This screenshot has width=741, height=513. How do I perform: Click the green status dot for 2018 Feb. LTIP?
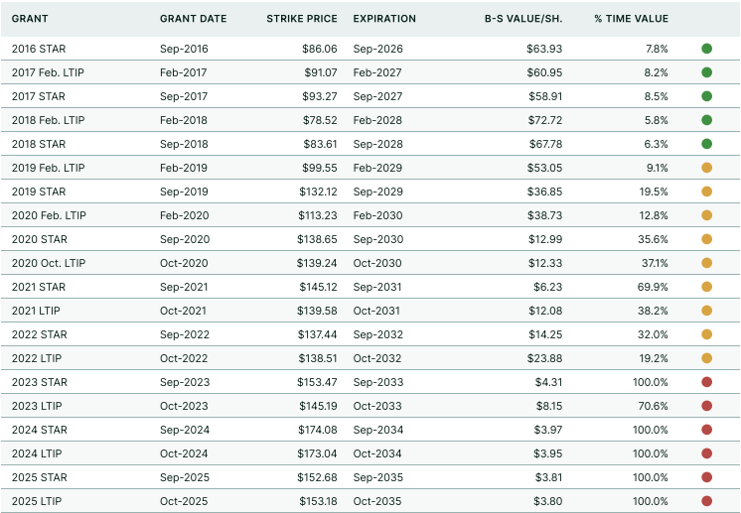[706, 120]
